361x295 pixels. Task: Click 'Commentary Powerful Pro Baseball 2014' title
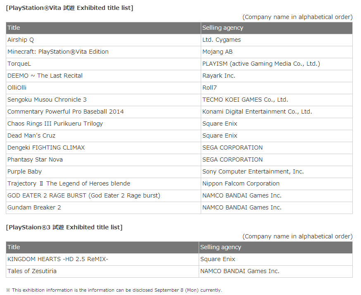click(103, 112)
